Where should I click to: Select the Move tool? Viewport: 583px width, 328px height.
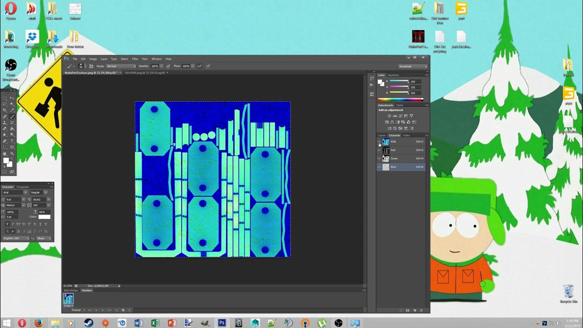click(12, 98)
